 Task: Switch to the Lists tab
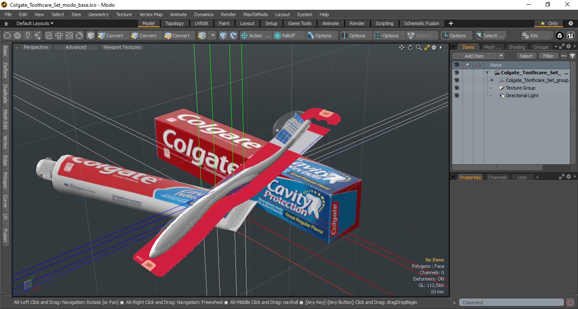pos(522,177)
